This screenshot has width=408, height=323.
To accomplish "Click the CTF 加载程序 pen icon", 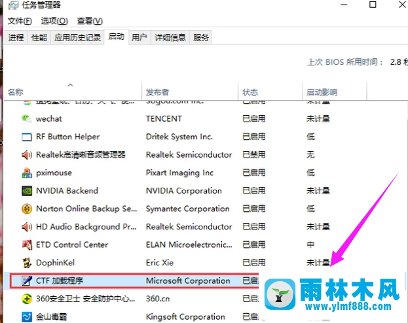I will 27,280.
